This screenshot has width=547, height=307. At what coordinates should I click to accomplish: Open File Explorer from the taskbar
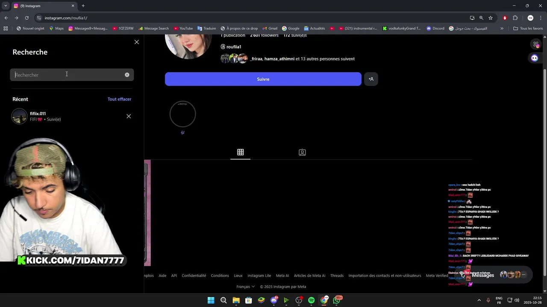pos(236,300)
